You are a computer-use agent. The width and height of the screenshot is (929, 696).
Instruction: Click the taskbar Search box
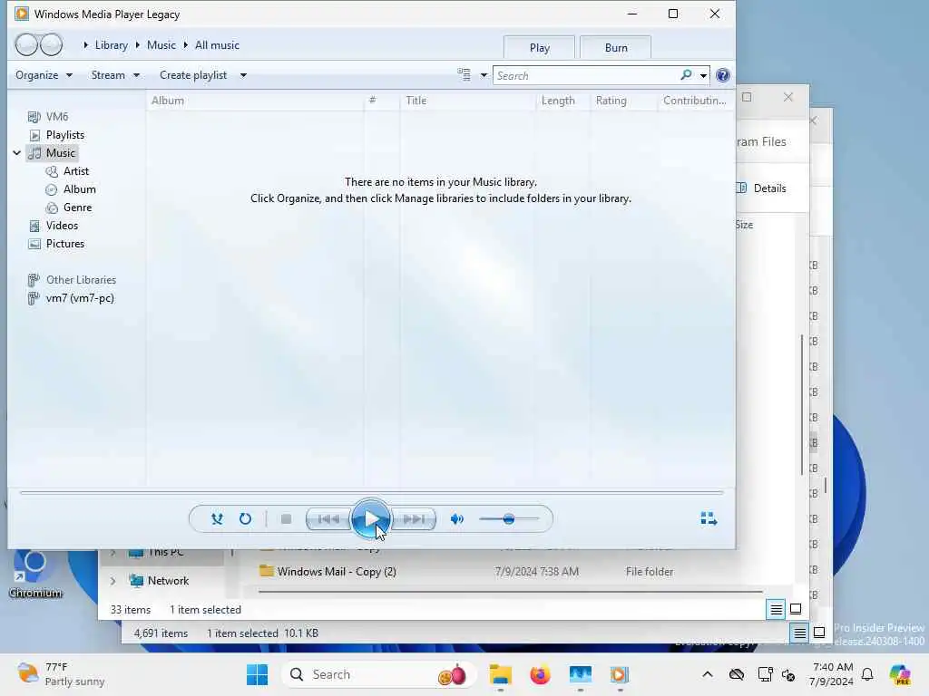pos(379,674)
